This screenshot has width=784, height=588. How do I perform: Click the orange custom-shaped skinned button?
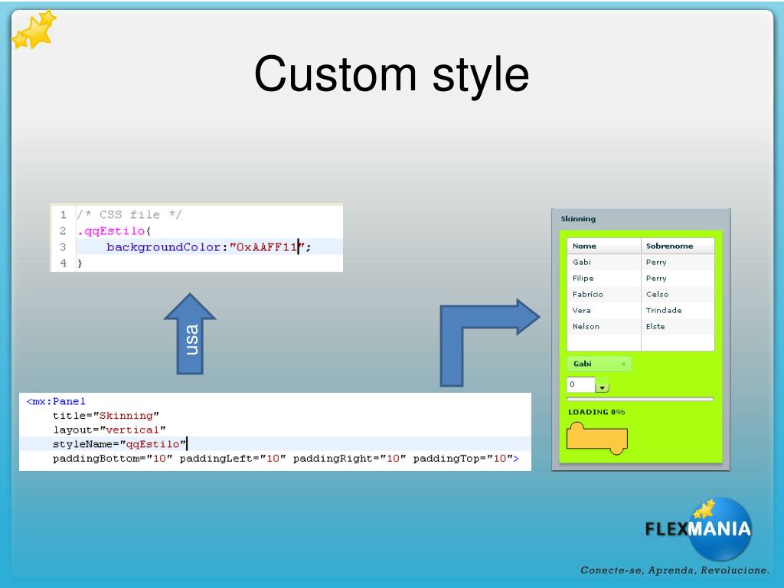tap(597, 439)
